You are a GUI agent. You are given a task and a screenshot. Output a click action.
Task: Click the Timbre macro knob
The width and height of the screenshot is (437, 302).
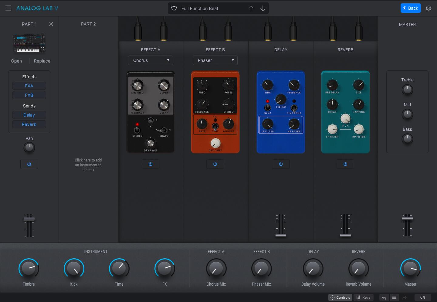click(x=29, y=269)
